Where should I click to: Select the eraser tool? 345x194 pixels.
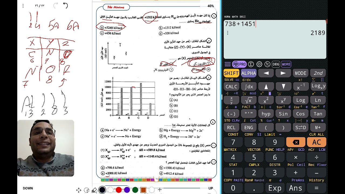(x=94, y=190)
